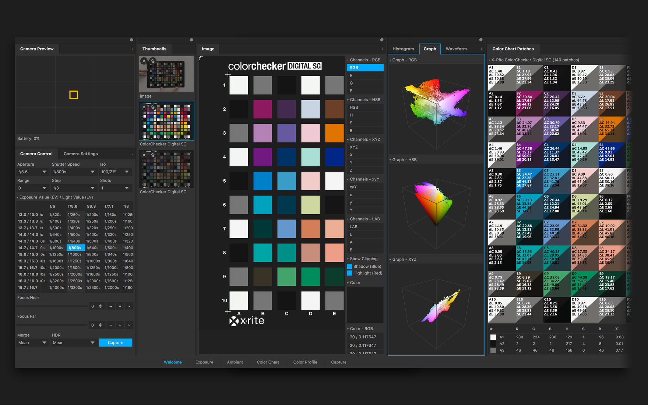Click the Focus Far minus button
The width and height of the screenshot is (648, 405).
point(110,325)
